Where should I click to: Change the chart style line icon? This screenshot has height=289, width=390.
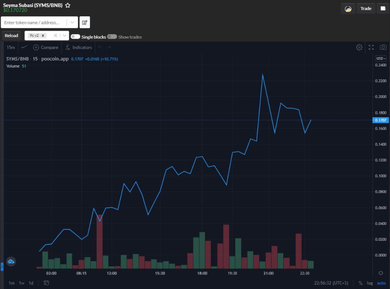(24, 47)
